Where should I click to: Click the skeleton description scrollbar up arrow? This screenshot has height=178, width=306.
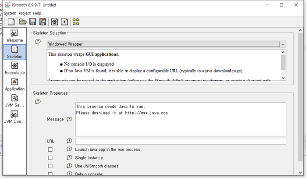tap(283, 52)
